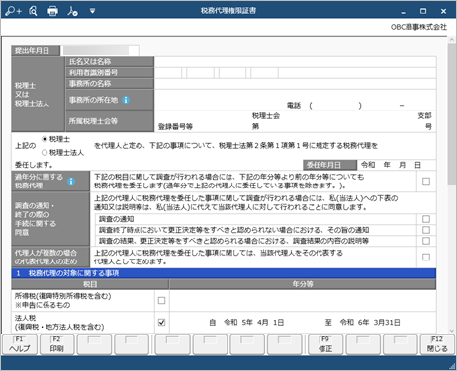Click the zoom in magnifier icon
This screenshot has width=457, height=371.
[x=13, y=11]
